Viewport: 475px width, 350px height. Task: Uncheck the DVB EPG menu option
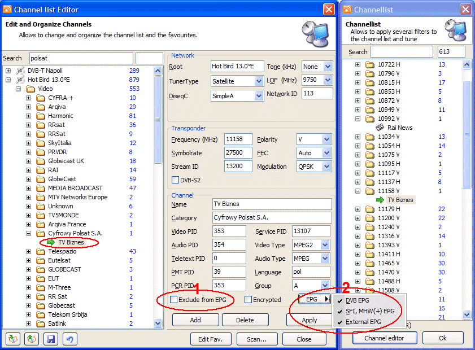[x=368, y=300]
